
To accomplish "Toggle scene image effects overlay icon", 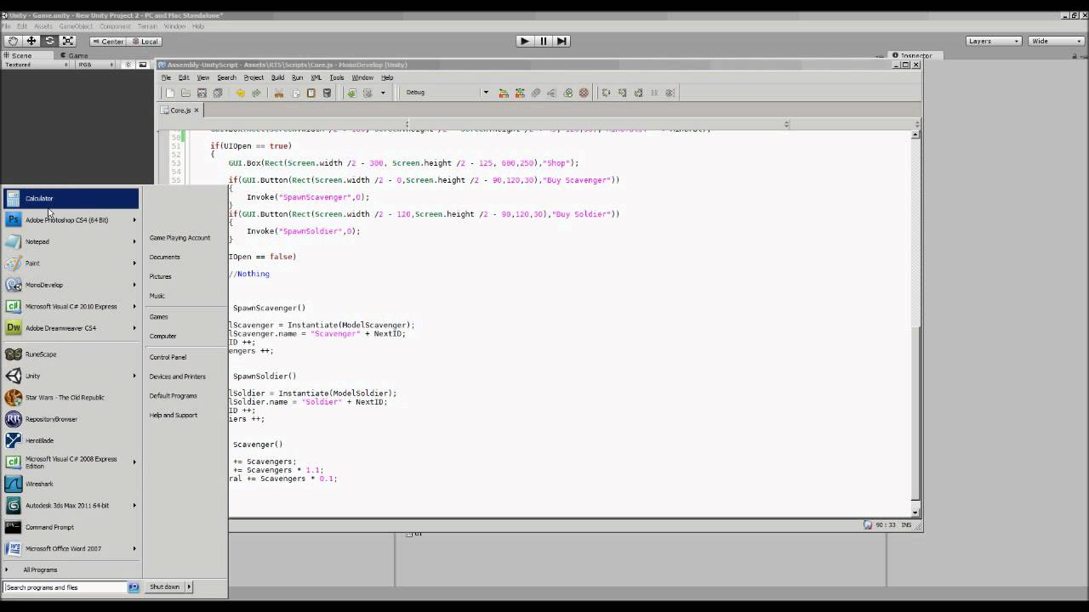I will (x=143, y=65).
